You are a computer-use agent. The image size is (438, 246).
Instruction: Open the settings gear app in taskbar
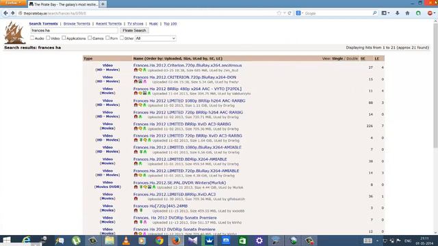point(259,241)
